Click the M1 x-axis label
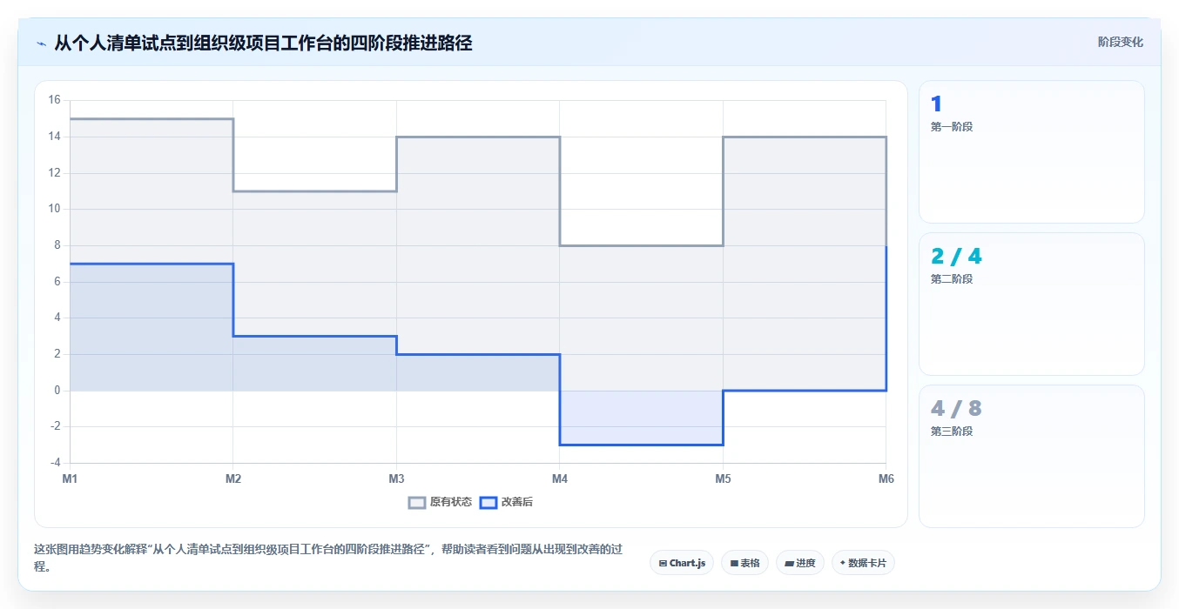1179x609 pixels. (71, 478)
